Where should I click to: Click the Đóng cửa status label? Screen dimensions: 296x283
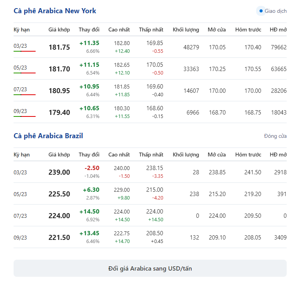click(x=275, y=136)
